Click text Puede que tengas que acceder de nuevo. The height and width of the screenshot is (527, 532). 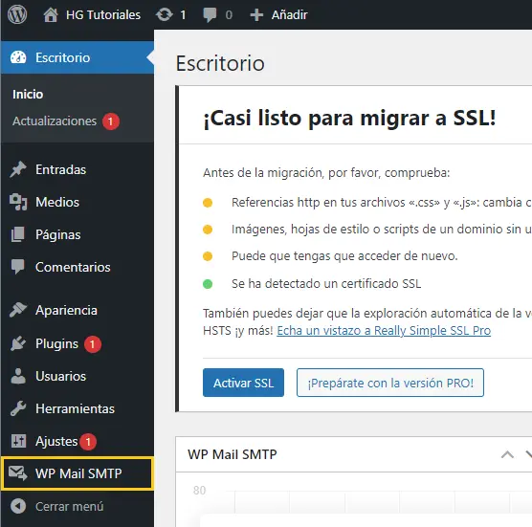[x=344, y=256]
